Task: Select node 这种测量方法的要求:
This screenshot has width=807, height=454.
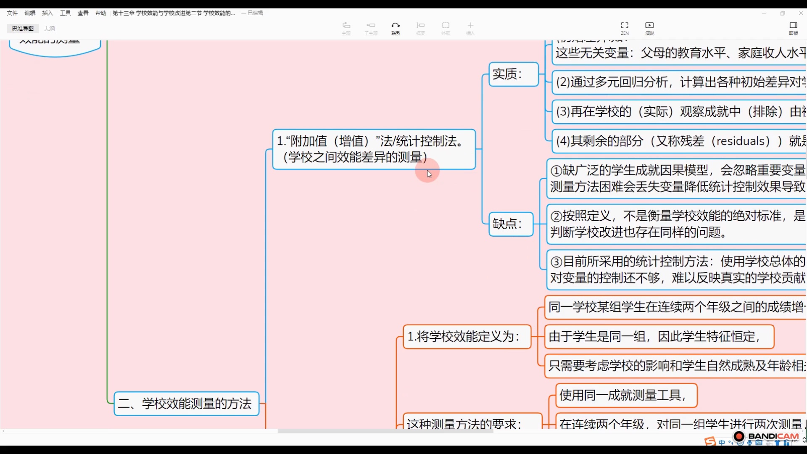Action: click(x=472, y=421)
